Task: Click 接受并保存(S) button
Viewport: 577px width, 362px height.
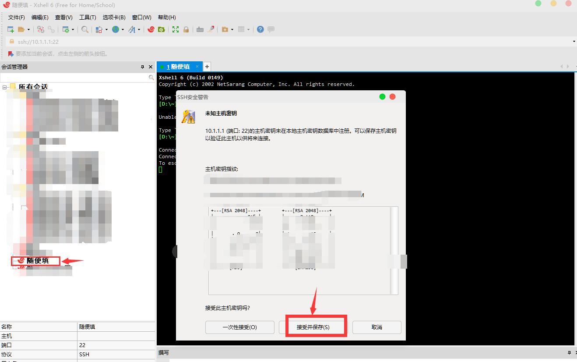Action: 313,327
